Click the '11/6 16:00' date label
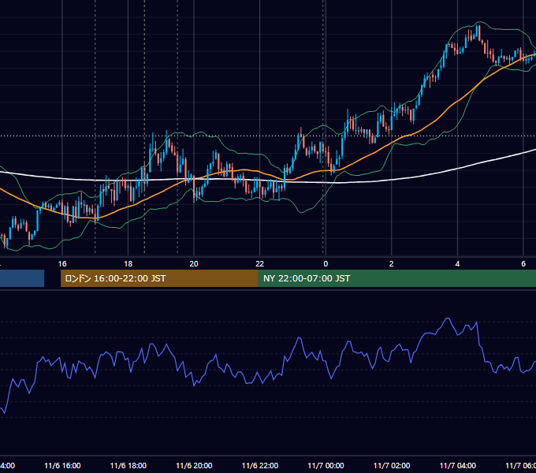 pos(62,466)
